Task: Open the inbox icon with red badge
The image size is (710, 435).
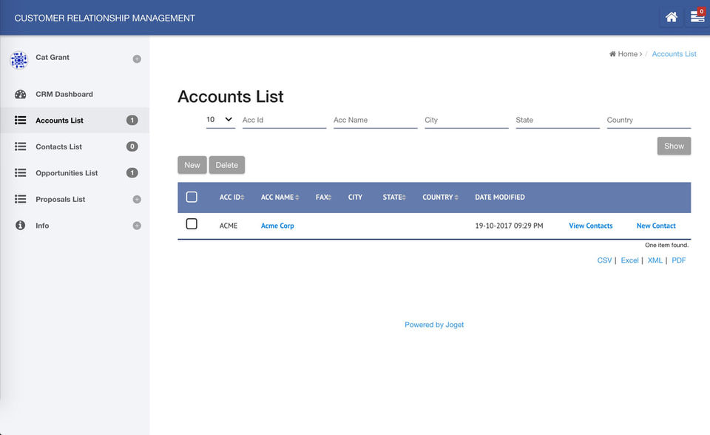Action: [697, 16]
